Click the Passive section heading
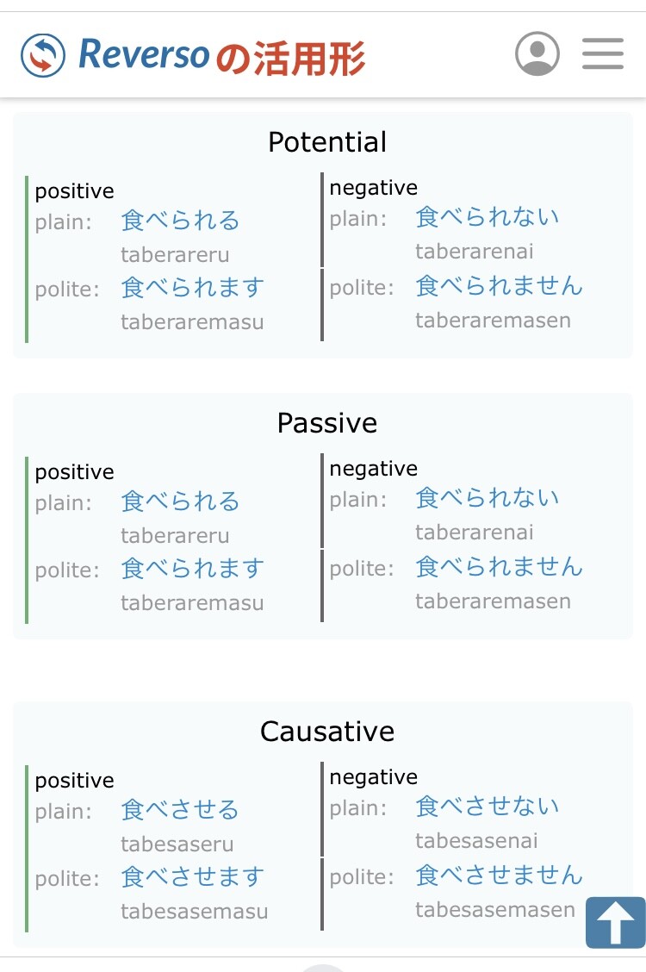 tap(327, 423)
